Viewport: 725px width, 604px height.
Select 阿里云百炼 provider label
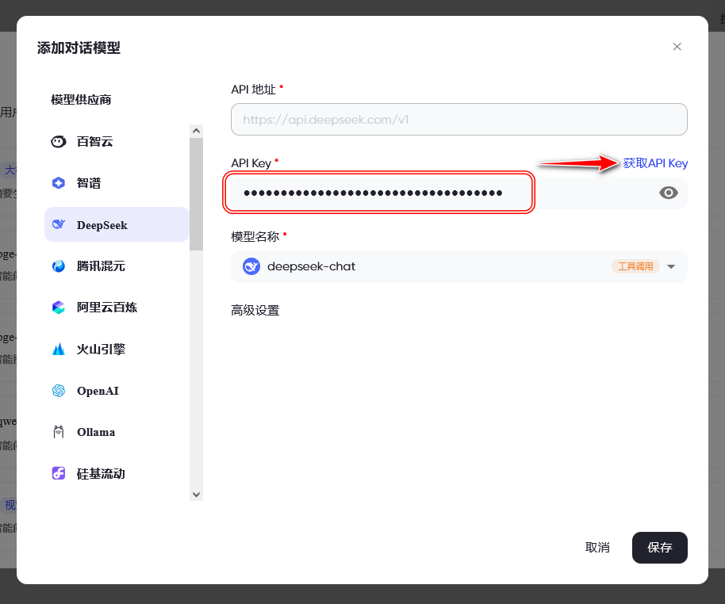[107, 308]
